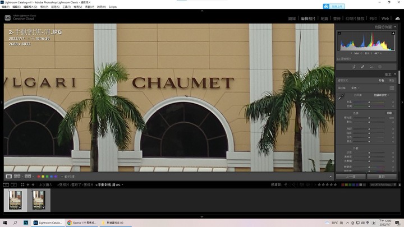Enable the soft proofing checkbox
Image resolution: width=404 pixels, height=227 pixels.
click(x=62, y=177)
